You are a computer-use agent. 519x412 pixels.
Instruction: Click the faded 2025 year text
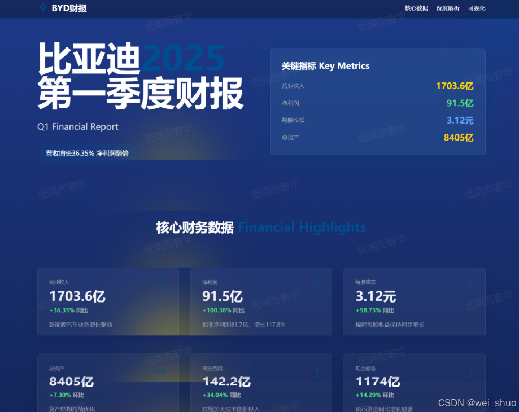pos(183,59)
